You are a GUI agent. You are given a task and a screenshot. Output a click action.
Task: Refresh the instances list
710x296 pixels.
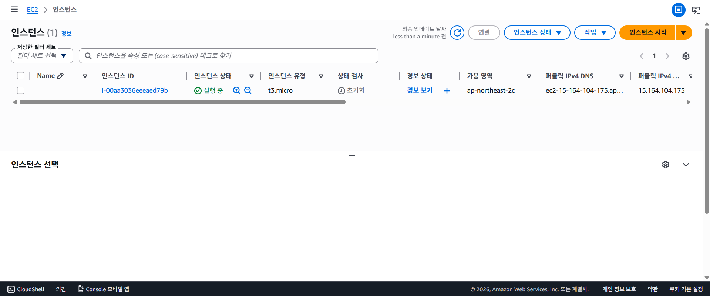click(457, 33)
